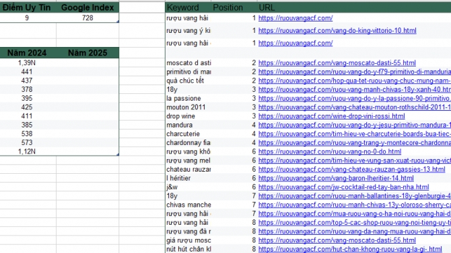Open the montecore-chardonnay link
Screen dimensions: 451x253
coord(355,143)
